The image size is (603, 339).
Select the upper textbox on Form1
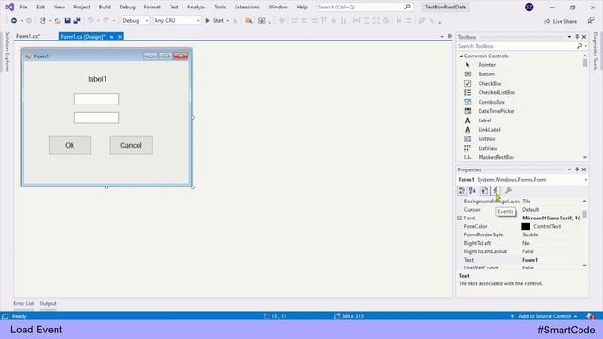click(96, 99)
